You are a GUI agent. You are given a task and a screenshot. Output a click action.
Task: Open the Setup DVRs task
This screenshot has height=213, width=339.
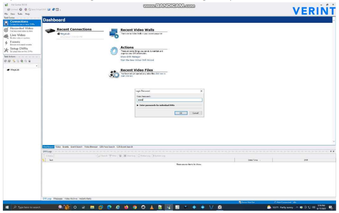[x=22, y=50]
